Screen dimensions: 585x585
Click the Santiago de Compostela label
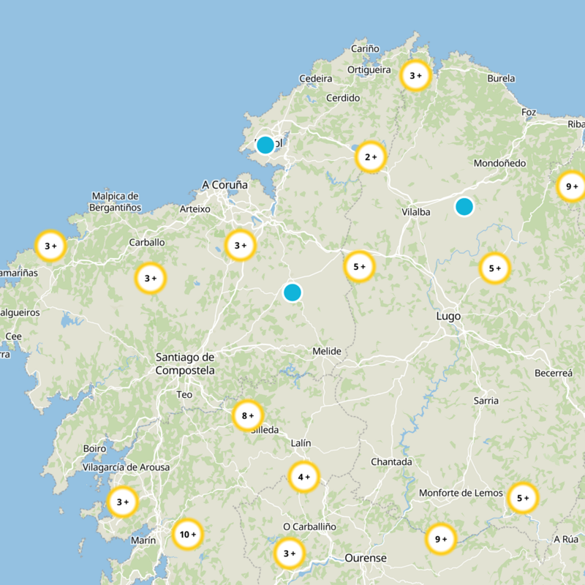click(x=185, y=363)
